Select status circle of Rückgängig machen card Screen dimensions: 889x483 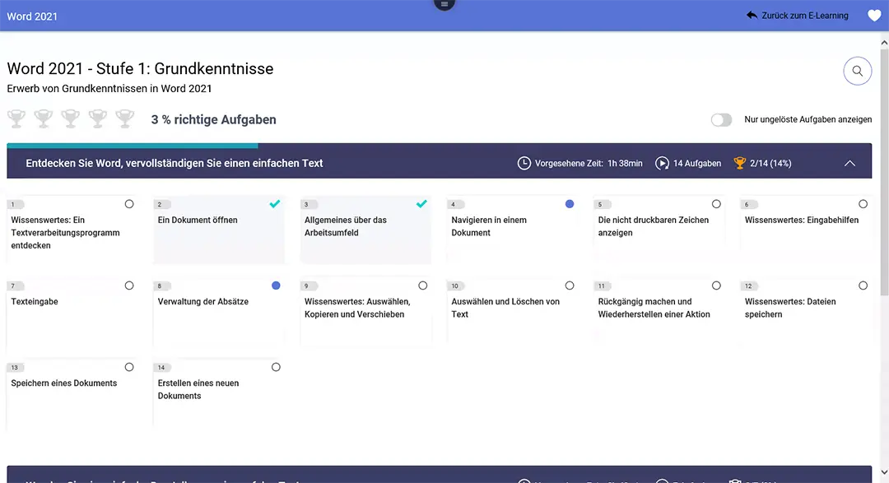(x=716, y=286)
